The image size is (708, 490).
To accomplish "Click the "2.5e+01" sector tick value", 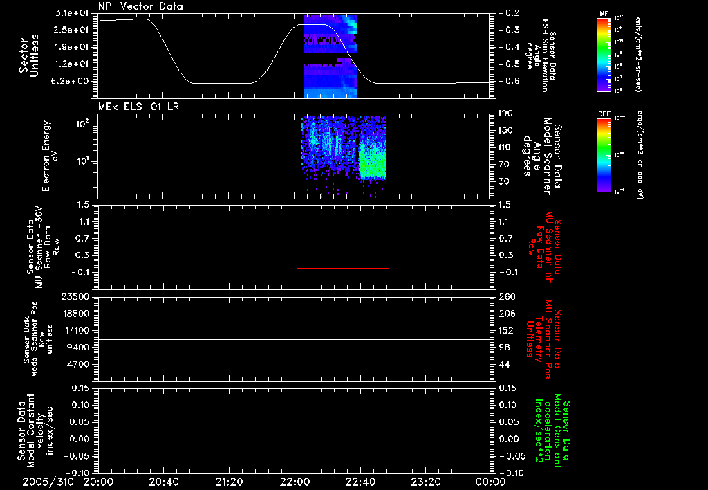I will coord(73,30).
